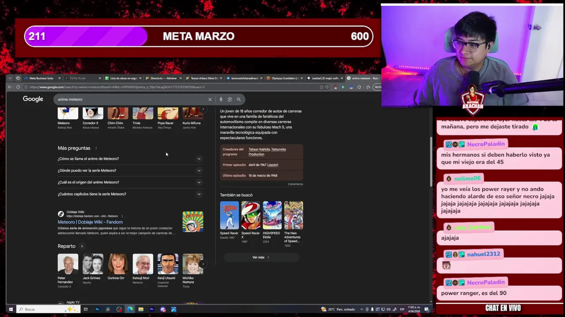This screenshot has width=565, height=317.
Task: Select character Corredor X
Action: [93, 118]
